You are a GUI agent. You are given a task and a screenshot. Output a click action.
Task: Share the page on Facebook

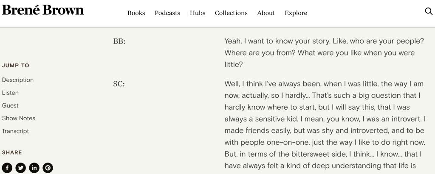click(7, 168)
